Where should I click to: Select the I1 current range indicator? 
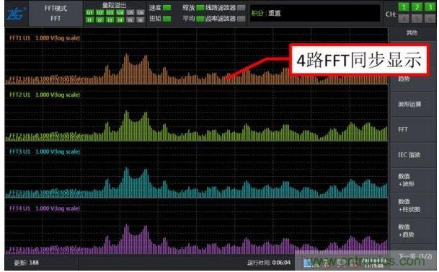[x=89, y=20]
